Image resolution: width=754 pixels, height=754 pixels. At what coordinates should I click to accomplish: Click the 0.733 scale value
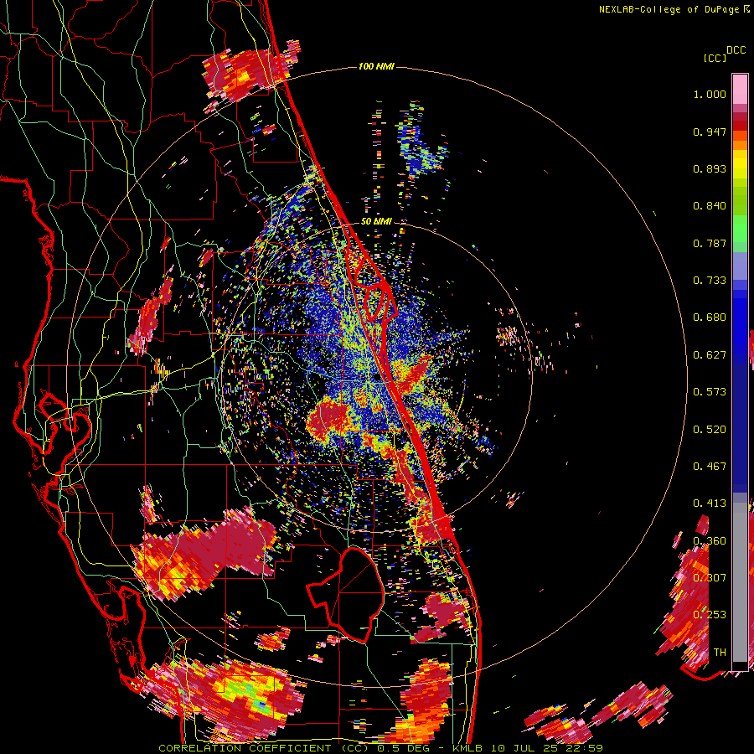coord(710,281)
